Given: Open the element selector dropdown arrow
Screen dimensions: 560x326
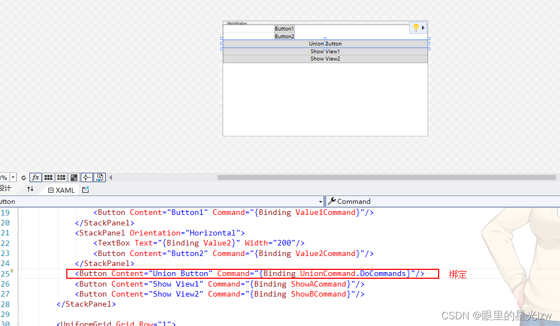Looking at the screenshot, I should coord(320,202).
